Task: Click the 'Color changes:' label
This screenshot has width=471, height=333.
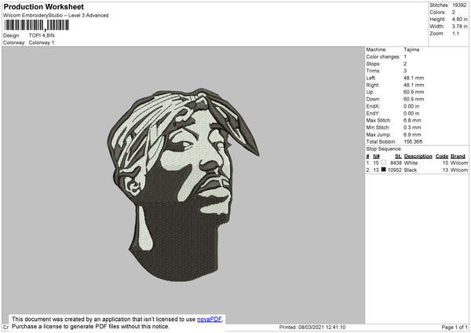Action: pyautogui.click(x=383, y=57)
